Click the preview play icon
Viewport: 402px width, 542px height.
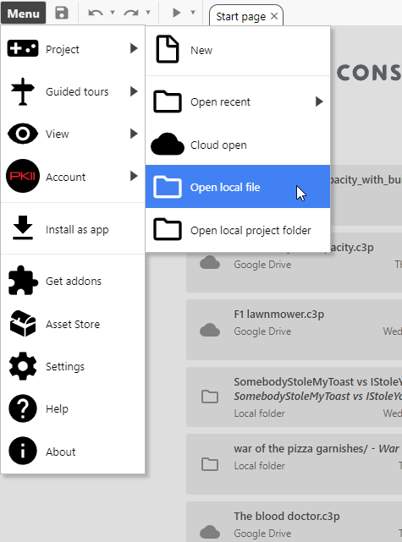point(176,13)
